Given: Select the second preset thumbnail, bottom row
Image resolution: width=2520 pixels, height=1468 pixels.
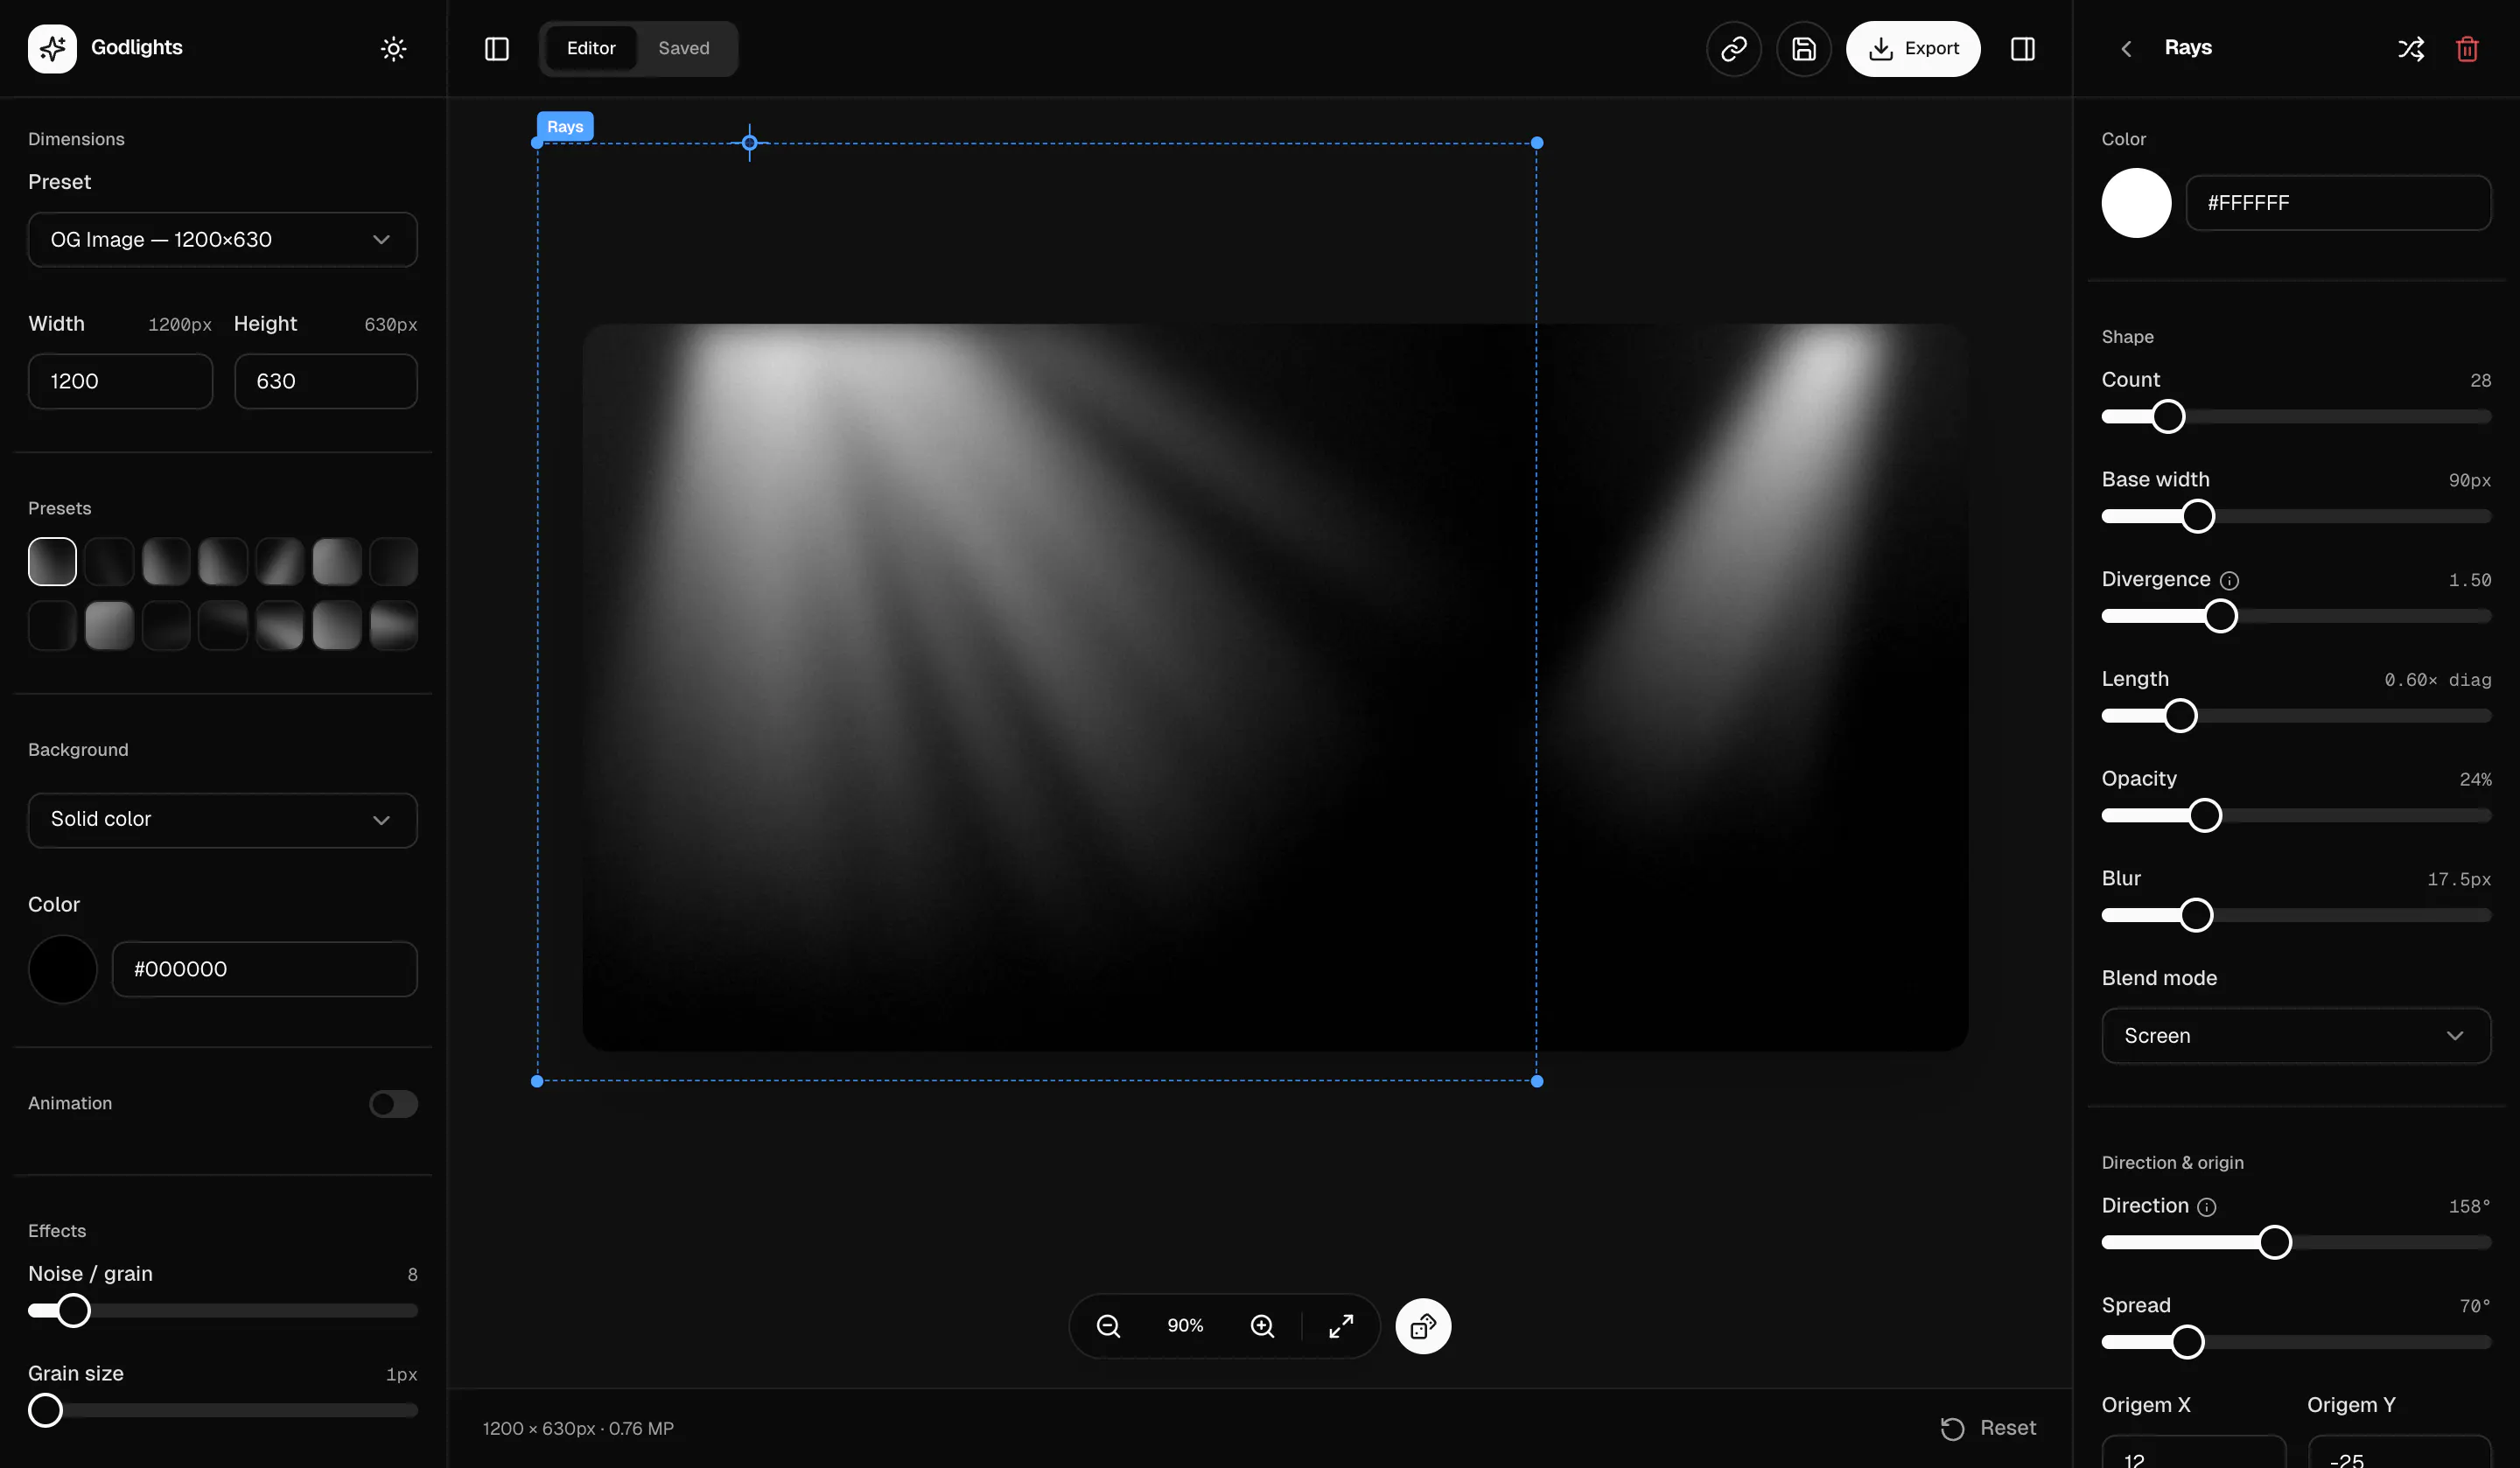Looking at the screenshot, I should (109, 626).
